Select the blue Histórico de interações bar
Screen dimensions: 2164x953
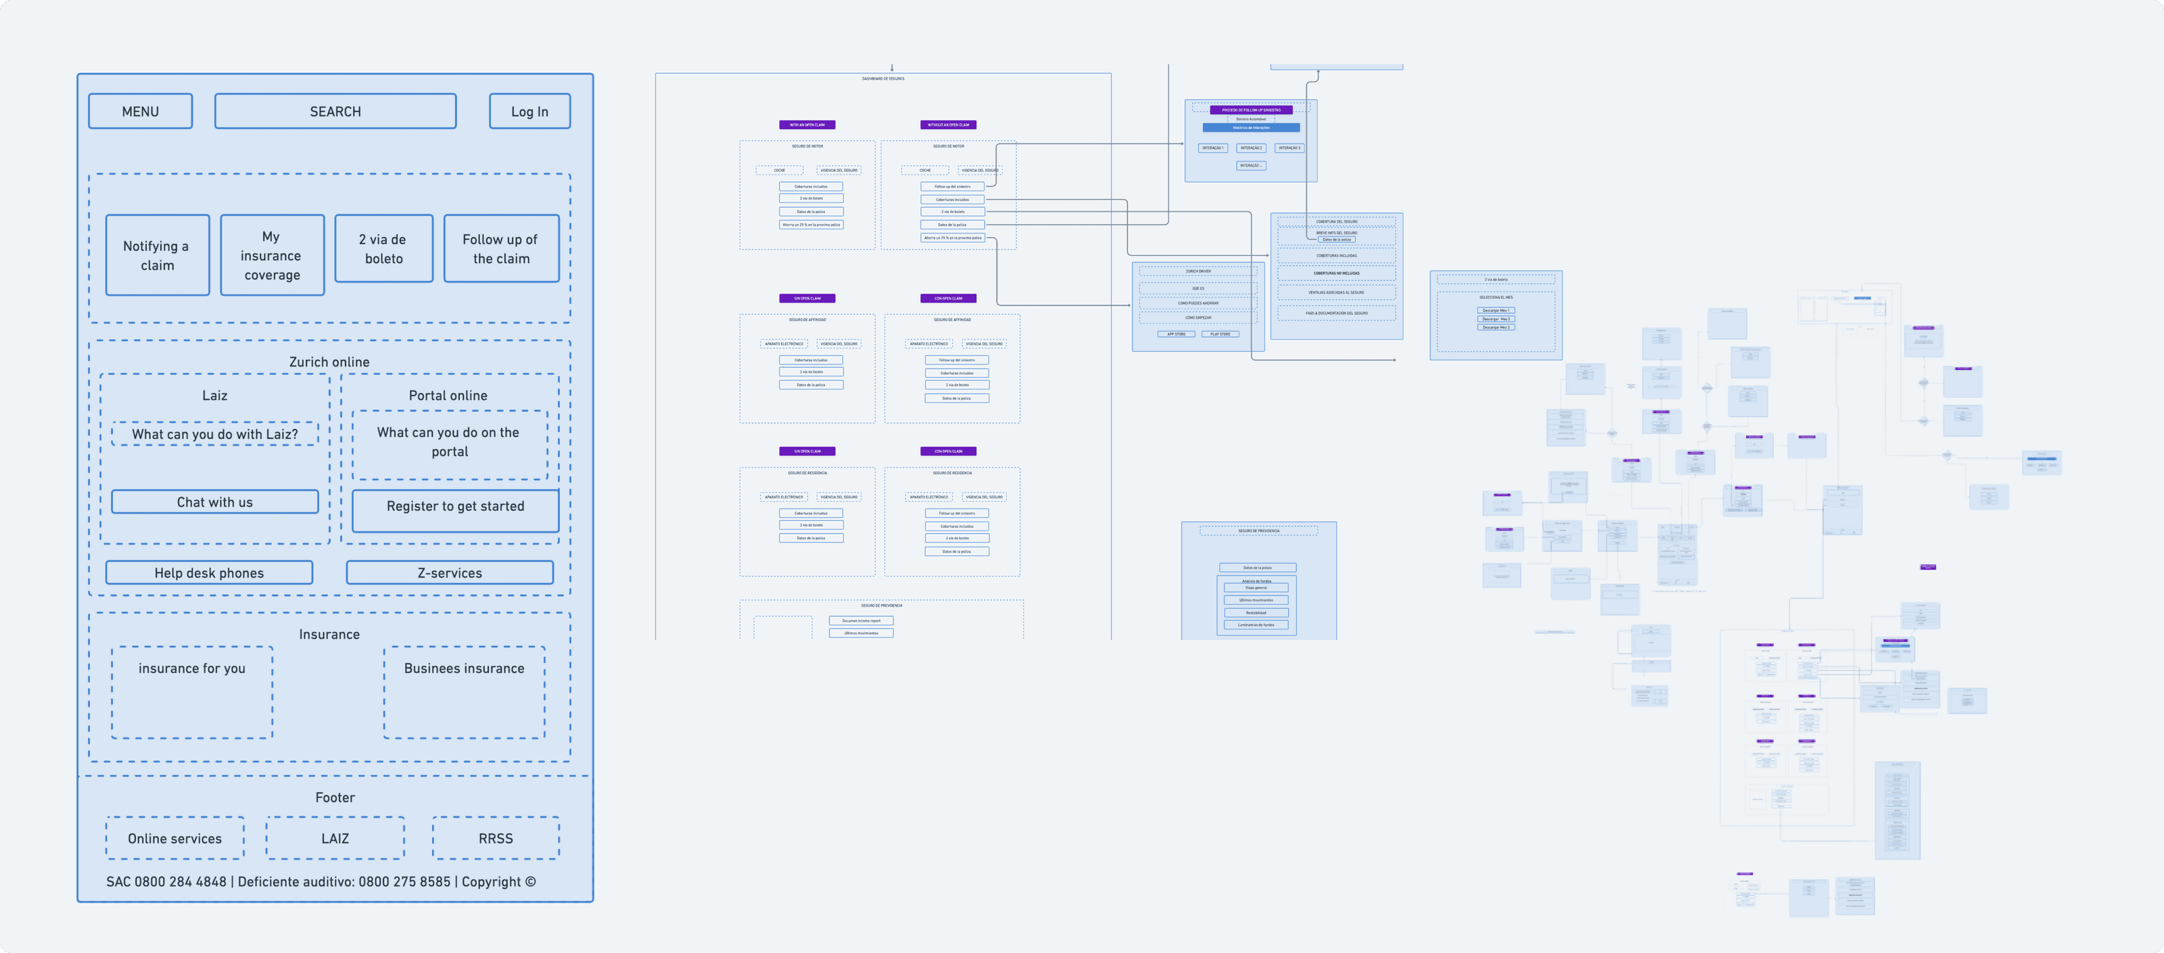[1251, 128]
